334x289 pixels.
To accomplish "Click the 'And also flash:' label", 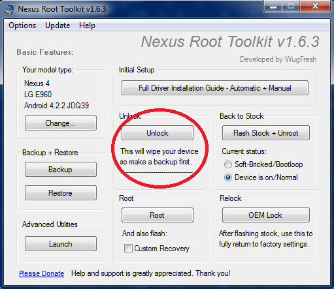I will pos(144,234).
